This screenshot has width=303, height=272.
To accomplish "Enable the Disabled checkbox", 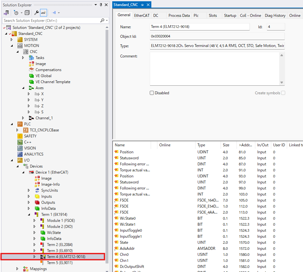I will click(x=152, y=93).
